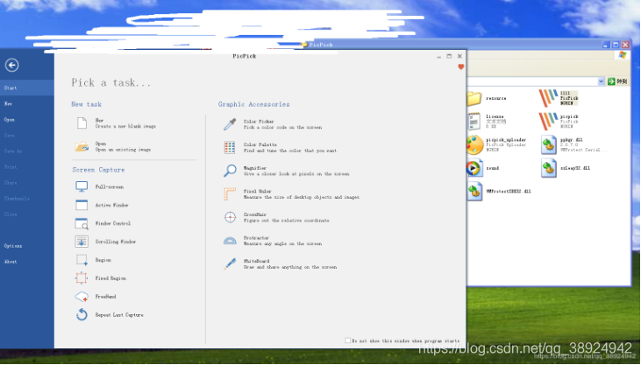Open Options from the left sidebar
The width and height of the screenshot is (641, 365).
(27, 246)
